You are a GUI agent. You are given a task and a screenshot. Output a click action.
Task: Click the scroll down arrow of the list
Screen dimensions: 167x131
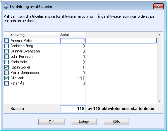(x=160, y=101)
